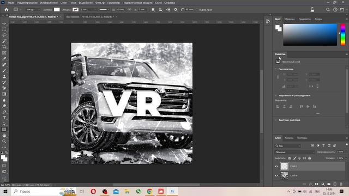The image size is (349, 196).
Task: Collapse the Быстрые действия section
Action: click(276, 120)
